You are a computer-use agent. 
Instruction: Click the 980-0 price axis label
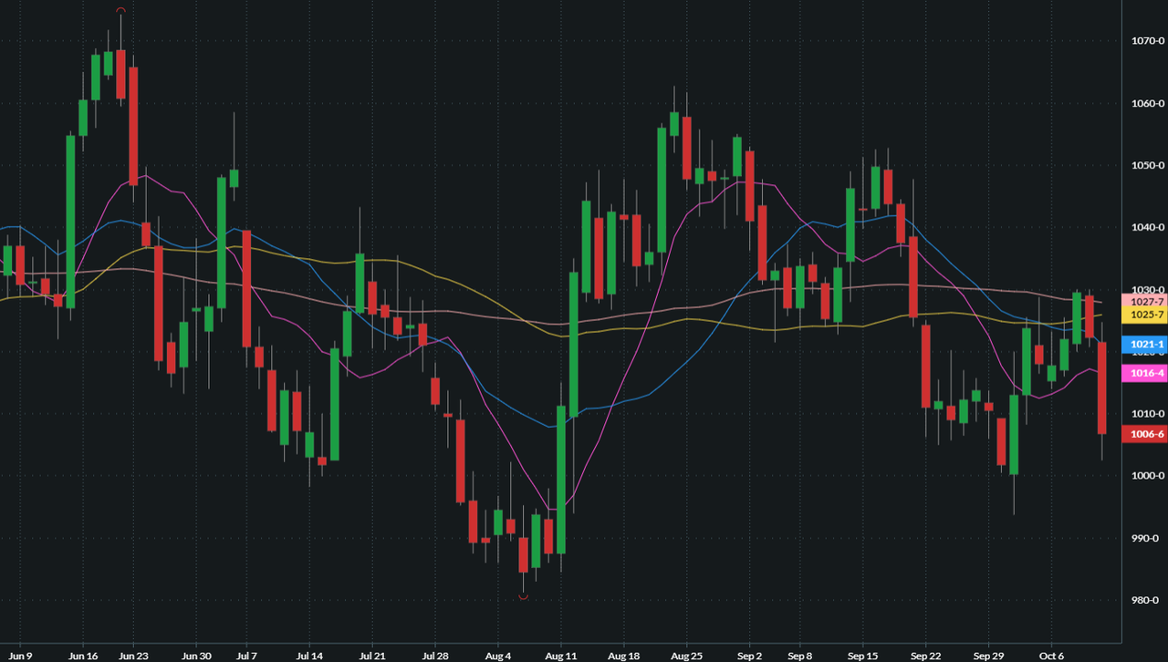click(1148, 600)
